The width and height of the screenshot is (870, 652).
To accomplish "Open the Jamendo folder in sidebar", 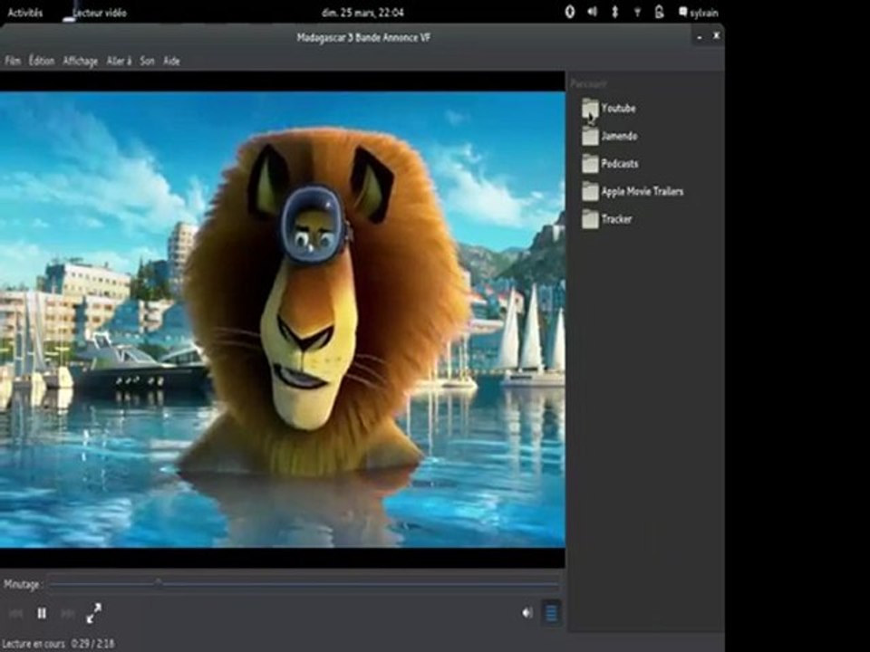I will click(x=610, y=136).
